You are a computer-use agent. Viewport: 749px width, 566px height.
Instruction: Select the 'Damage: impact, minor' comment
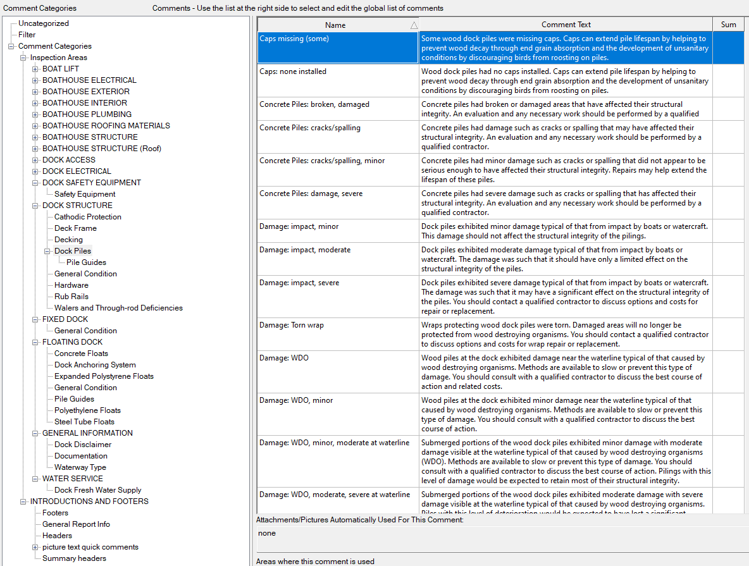pos(500,231)
